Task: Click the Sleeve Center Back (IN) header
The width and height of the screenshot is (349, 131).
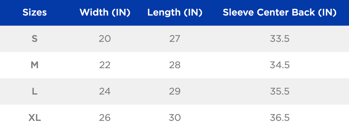Action: pos(279,13)
